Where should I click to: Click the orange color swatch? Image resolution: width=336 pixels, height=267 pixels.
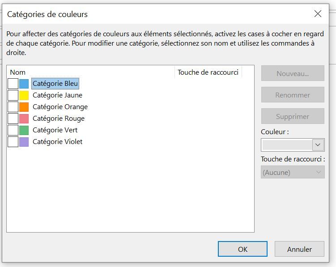pyautogui.click(x=24, y=107)
